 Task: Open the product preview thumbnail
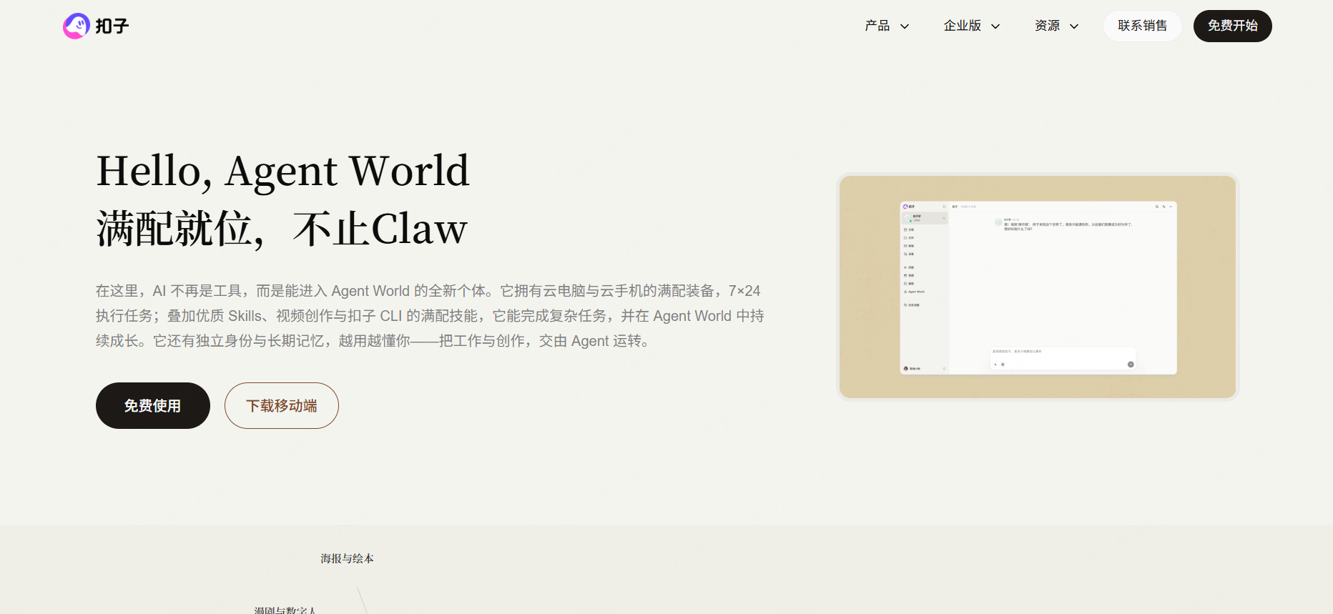[x=1038, y=287]
